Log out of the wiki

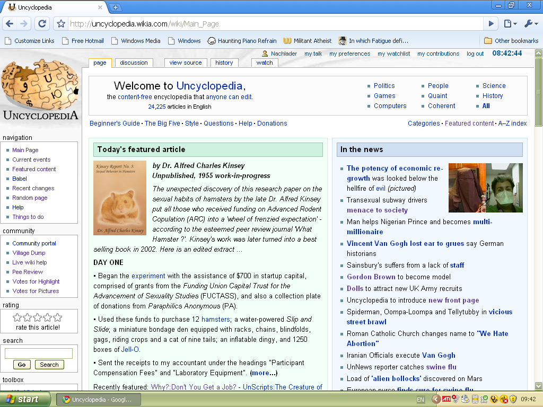[x=475, y=53]
